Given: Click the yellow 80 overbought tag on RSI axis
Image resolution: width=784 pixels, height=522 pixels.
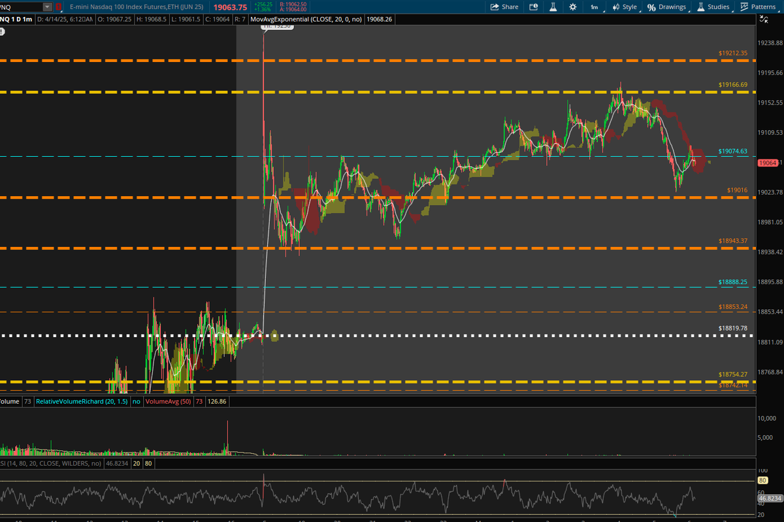Looking at the screenshot, I should pos(762,481).
